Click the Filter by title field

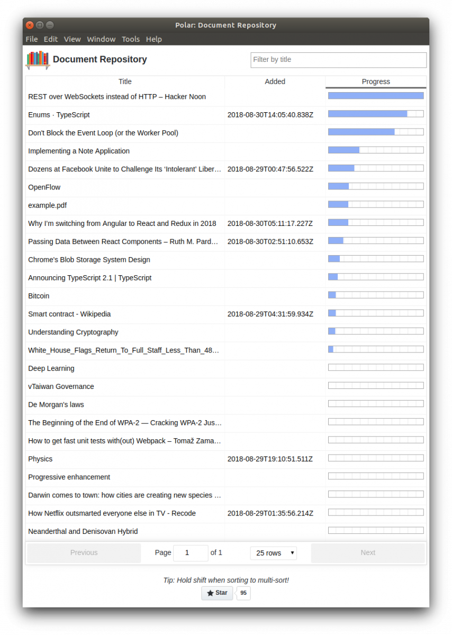pyautogui.click(x=338, y=60)
